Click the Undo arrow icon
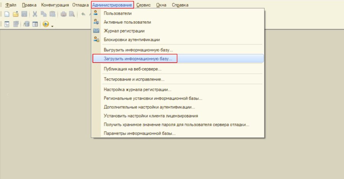This screenshot has width=344, height=179. click(x=83, y=14)
